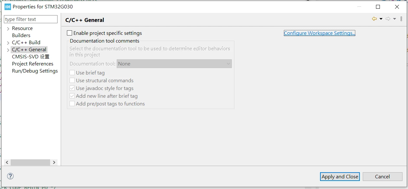Open Configure Workspace Settings link
The image size is (408, 189).
click(319, 33)
